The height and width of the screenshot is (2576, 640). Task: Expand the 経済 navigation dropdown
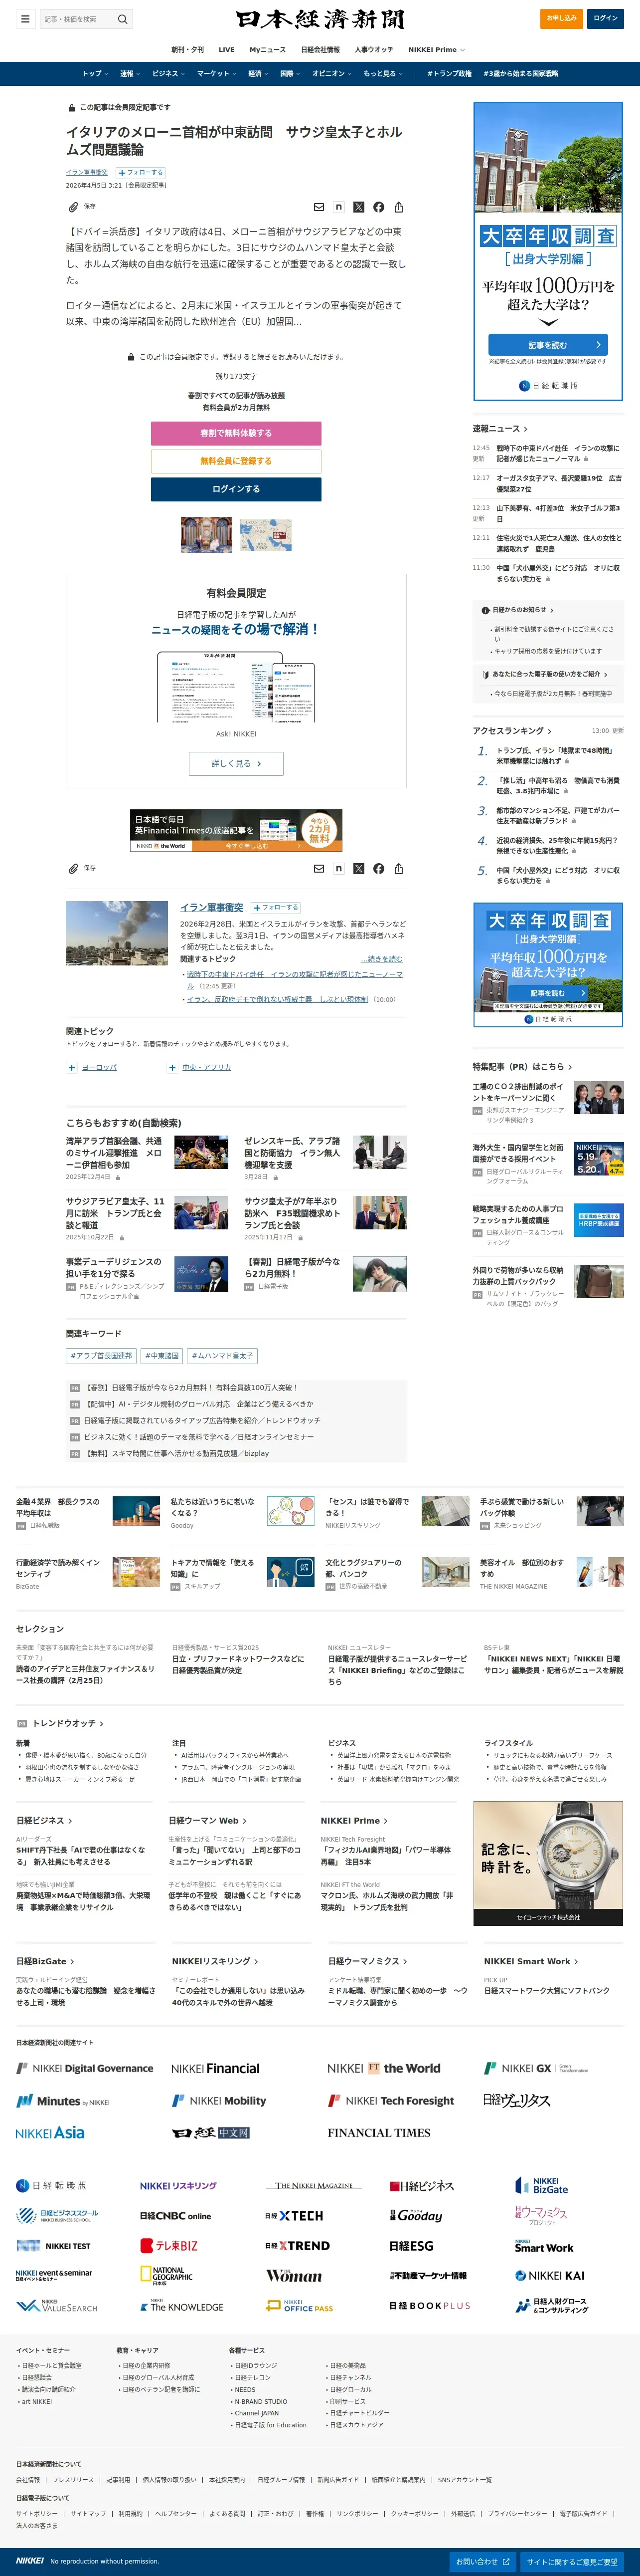point(258,73)
